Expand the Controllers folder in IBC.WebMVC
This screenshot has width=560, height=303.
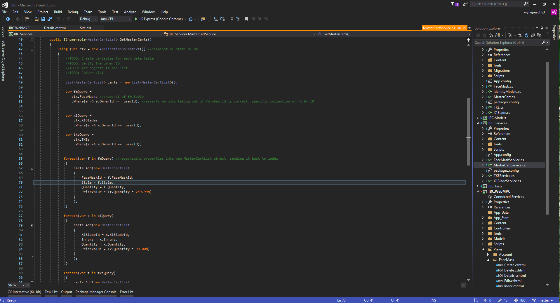[x=483, y=228]
